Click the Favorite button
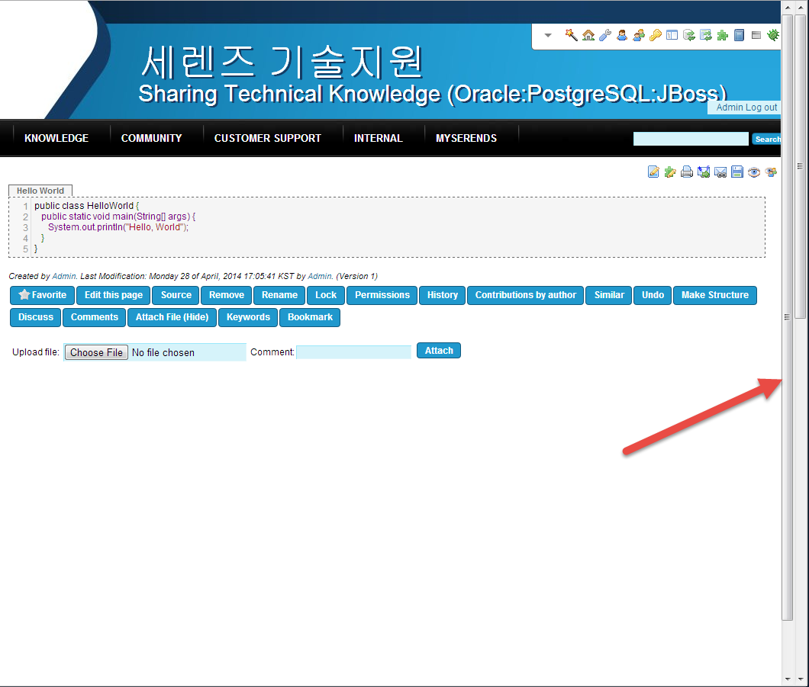The image size is (809, 687). click(x=42, y=295)
